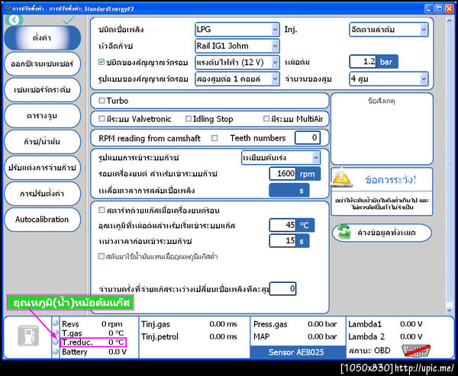Open the level sensor sidebar tab
This screenshot has height=376, width=458.
point(42,90)
